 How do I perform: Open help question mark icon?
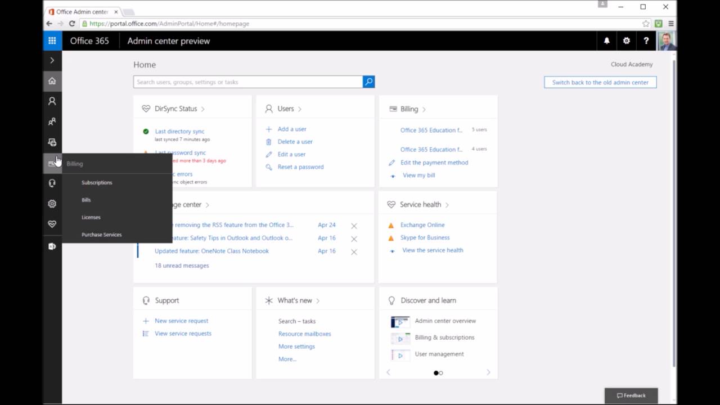646,40
